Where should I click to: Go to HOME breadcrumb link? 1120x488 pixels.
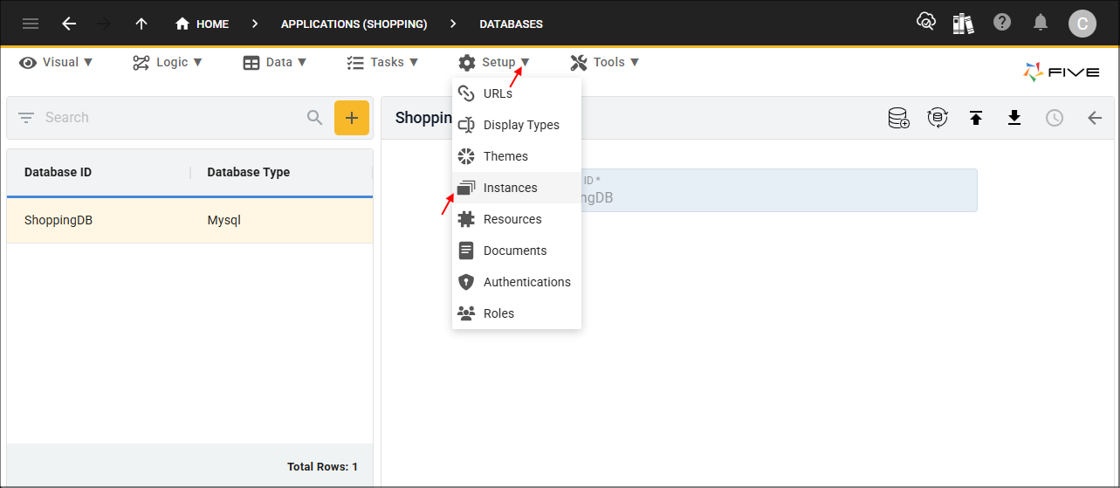click(203, 24)
